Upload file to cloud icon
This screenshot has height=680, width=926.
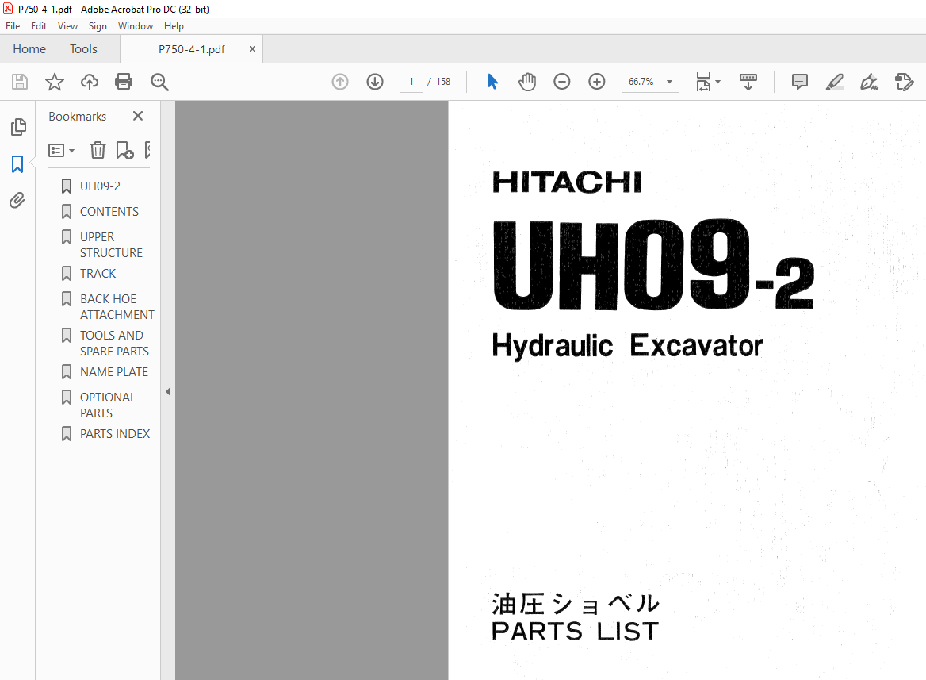click(x=89, y=82)
